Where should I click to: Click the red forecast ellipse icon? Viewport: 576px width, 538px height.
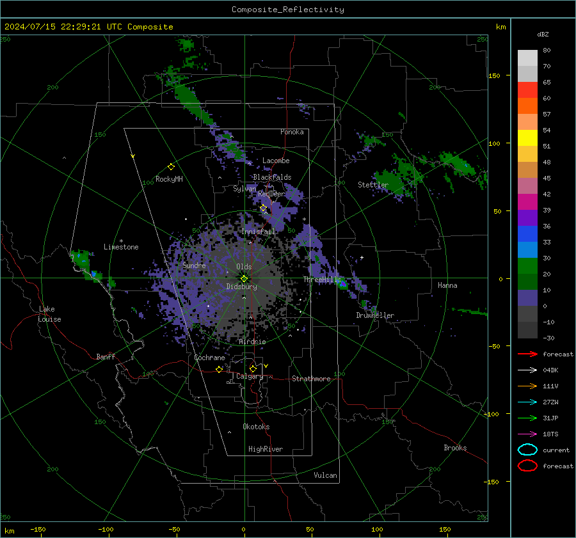(x=527, y=466)
